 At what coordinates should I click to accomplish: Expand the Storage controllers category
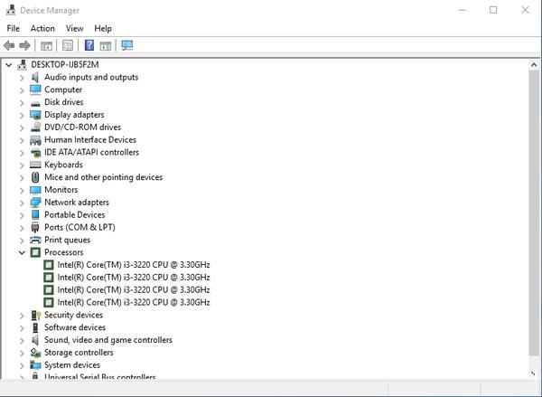coord(22,353)
